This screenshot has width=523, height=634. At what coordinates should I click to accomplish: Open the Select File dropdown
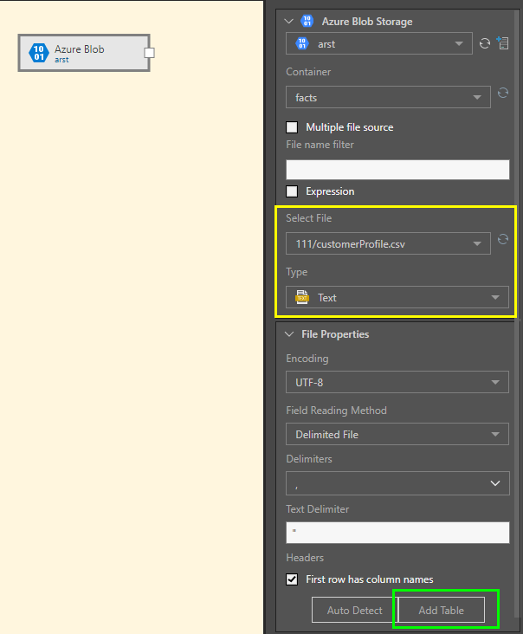click(x=388, y=244)
